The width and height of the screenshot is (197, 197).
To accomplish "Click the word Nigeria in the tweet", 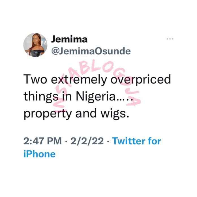I will coord(96,97).
